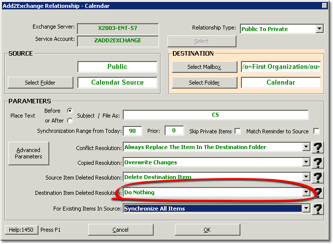Expand Destination Item Deleted Resolution dropdown

(306, 192)
